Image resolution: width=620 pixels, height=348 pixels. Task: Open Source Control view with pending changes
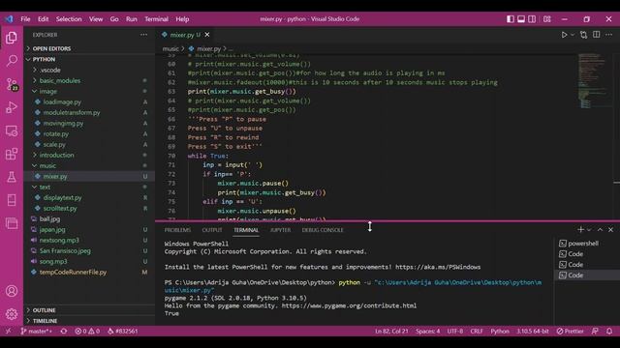(12, 84)
